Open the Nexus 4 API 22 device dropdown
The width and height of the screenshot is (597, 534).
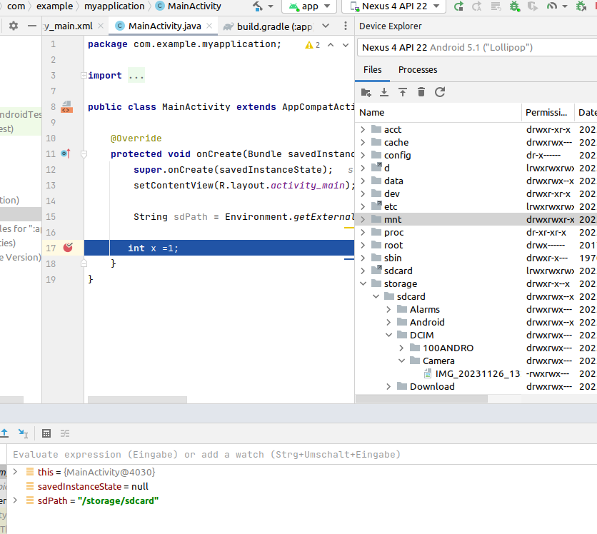[x=393, y=6]
